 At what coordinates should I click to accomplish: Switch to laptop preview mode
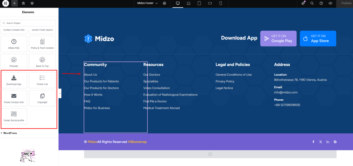coord(189,3)
